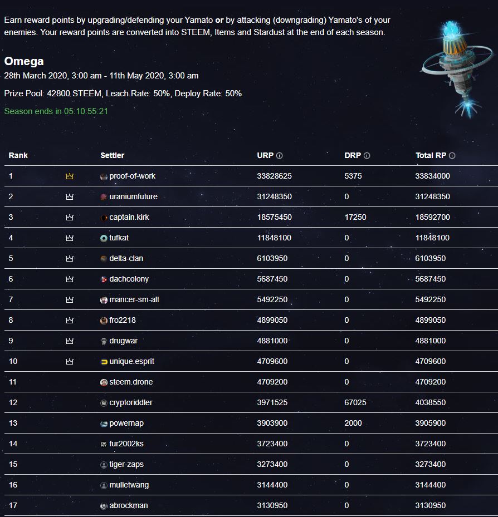498x517 pixels.
Task: Click the crown icon for drugwar
Action: 70,341
